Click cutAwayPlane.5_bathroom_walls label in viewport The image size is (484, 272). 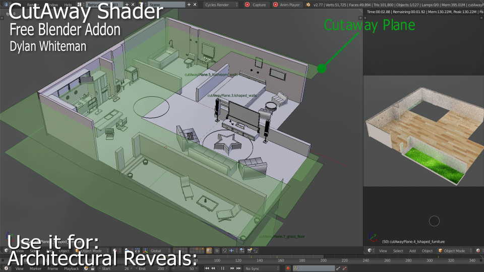211,75
